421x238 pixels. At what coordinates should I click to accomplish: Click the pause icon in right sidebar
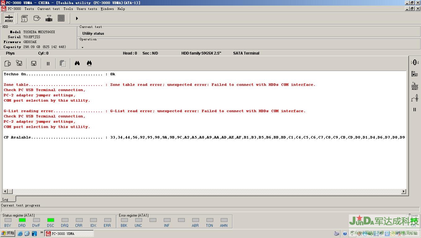pos(415,109)
